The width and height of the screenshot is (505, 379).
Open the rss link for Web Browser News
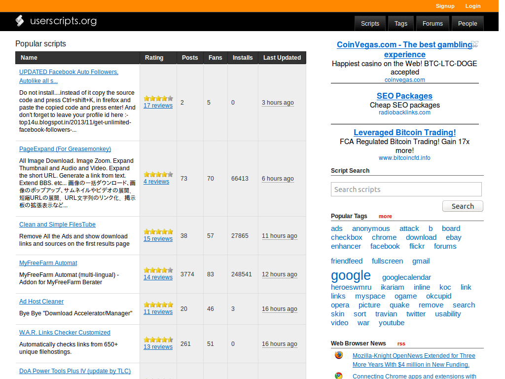pyautogui.click(x=401, y=343)
